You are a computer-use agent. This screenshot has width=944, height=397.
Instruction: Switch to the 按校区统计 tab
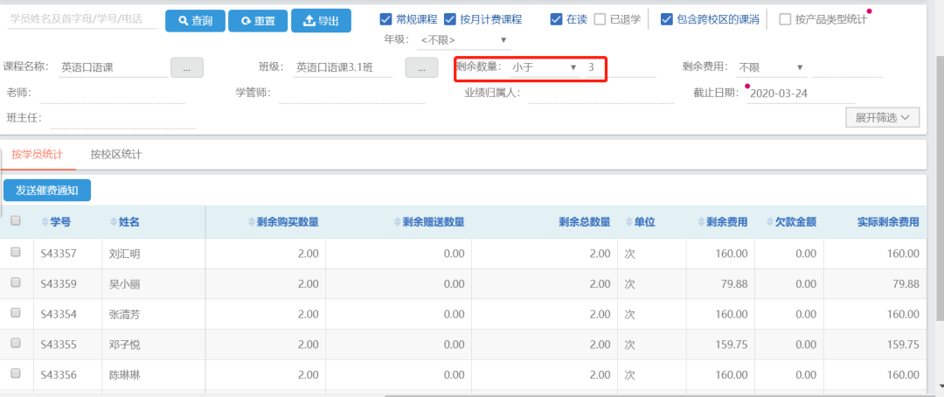click(x=116, y=155)
